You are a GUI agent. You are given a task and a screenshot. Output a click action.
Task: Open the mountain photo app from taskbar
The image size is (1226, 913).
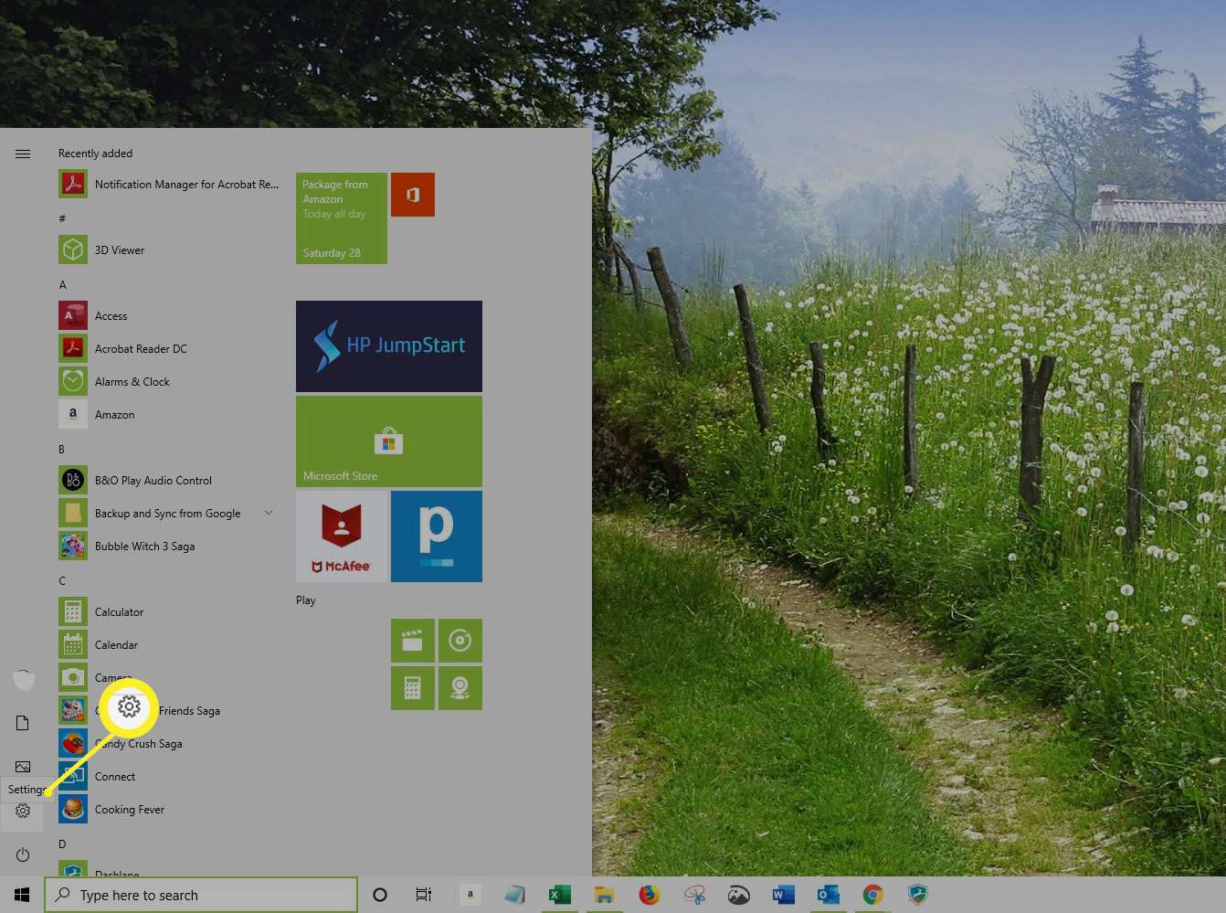[738, 895]
